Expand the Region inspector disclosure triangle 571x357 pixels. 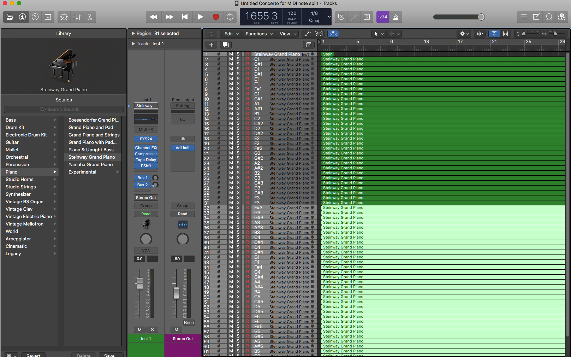pyautogui.click(x=133, y=34)
